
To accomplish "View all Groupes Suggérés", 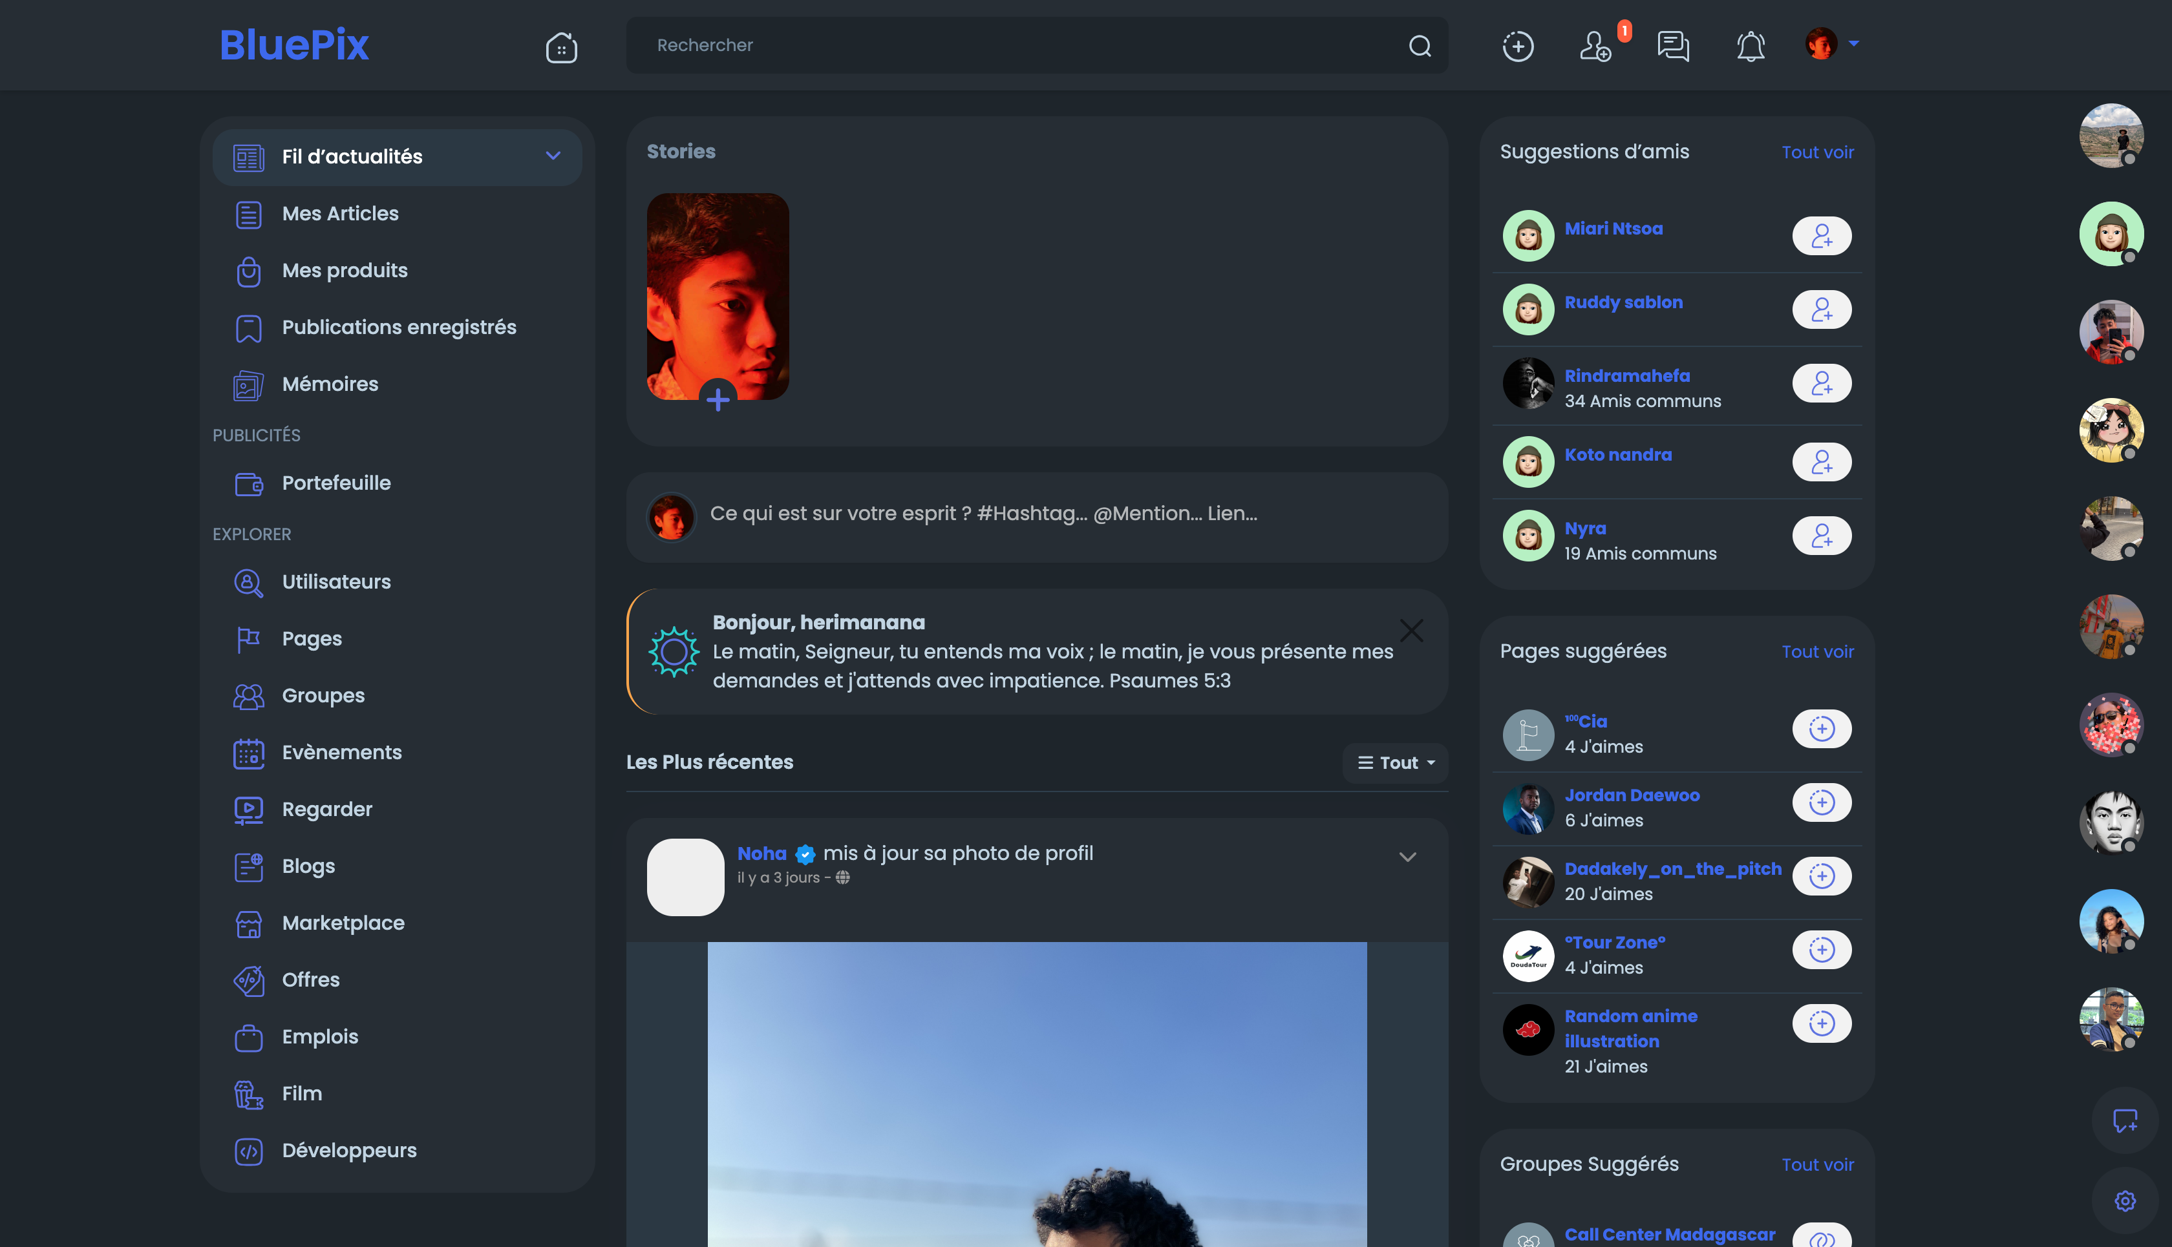I will (1817, 1165).
